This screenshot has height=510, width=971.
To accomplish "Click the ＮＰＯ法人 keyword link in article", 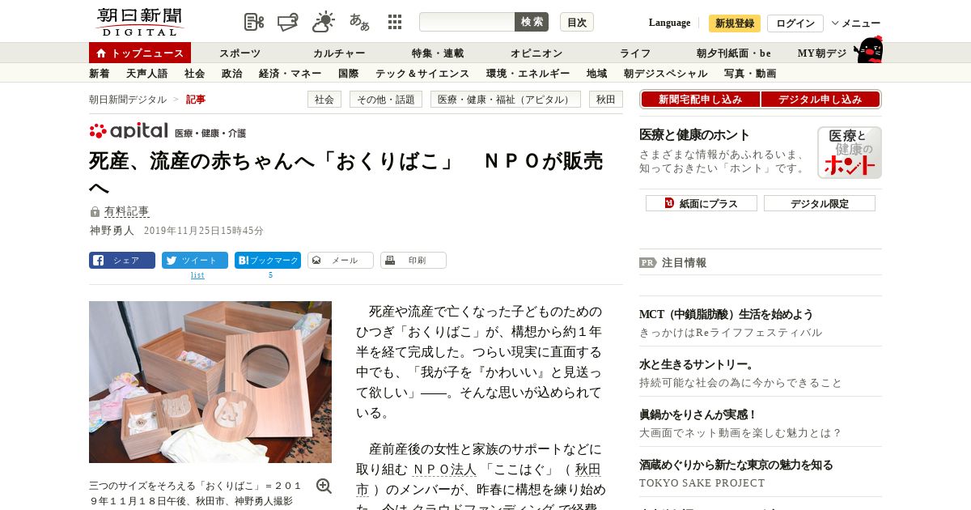I will point(444,470).
